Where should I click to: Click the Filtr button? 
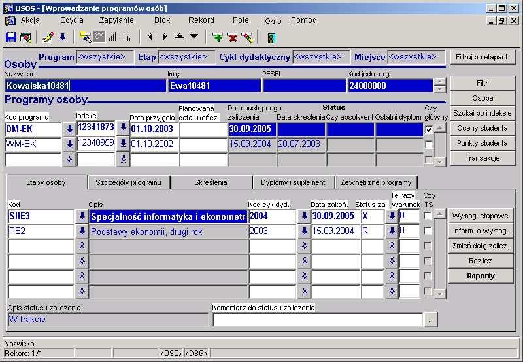[482, 83]
